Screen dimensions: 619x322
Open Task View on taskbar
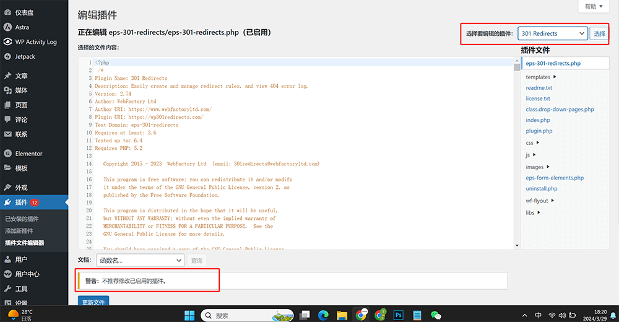point(305,315)
